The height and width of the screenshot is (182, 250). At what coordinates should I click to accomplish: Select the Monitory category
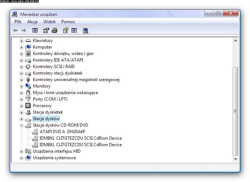42,86
